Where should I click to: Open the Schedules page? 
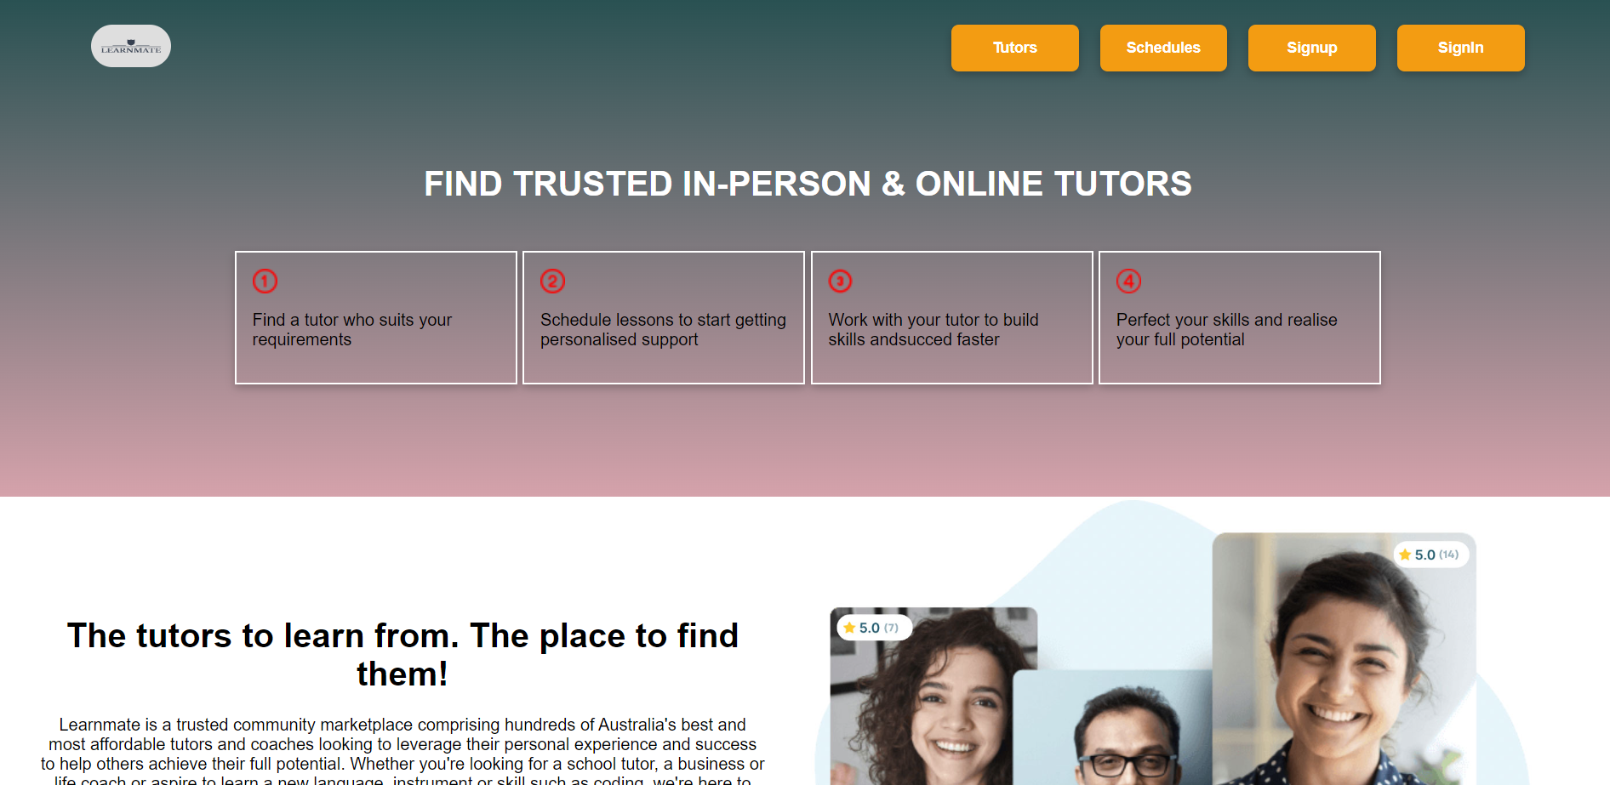[x=1163, y=48]
